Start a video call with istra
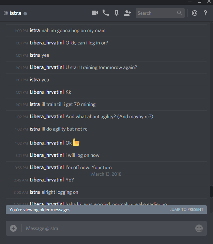This screenshot has width=213, height=244. 95,13
